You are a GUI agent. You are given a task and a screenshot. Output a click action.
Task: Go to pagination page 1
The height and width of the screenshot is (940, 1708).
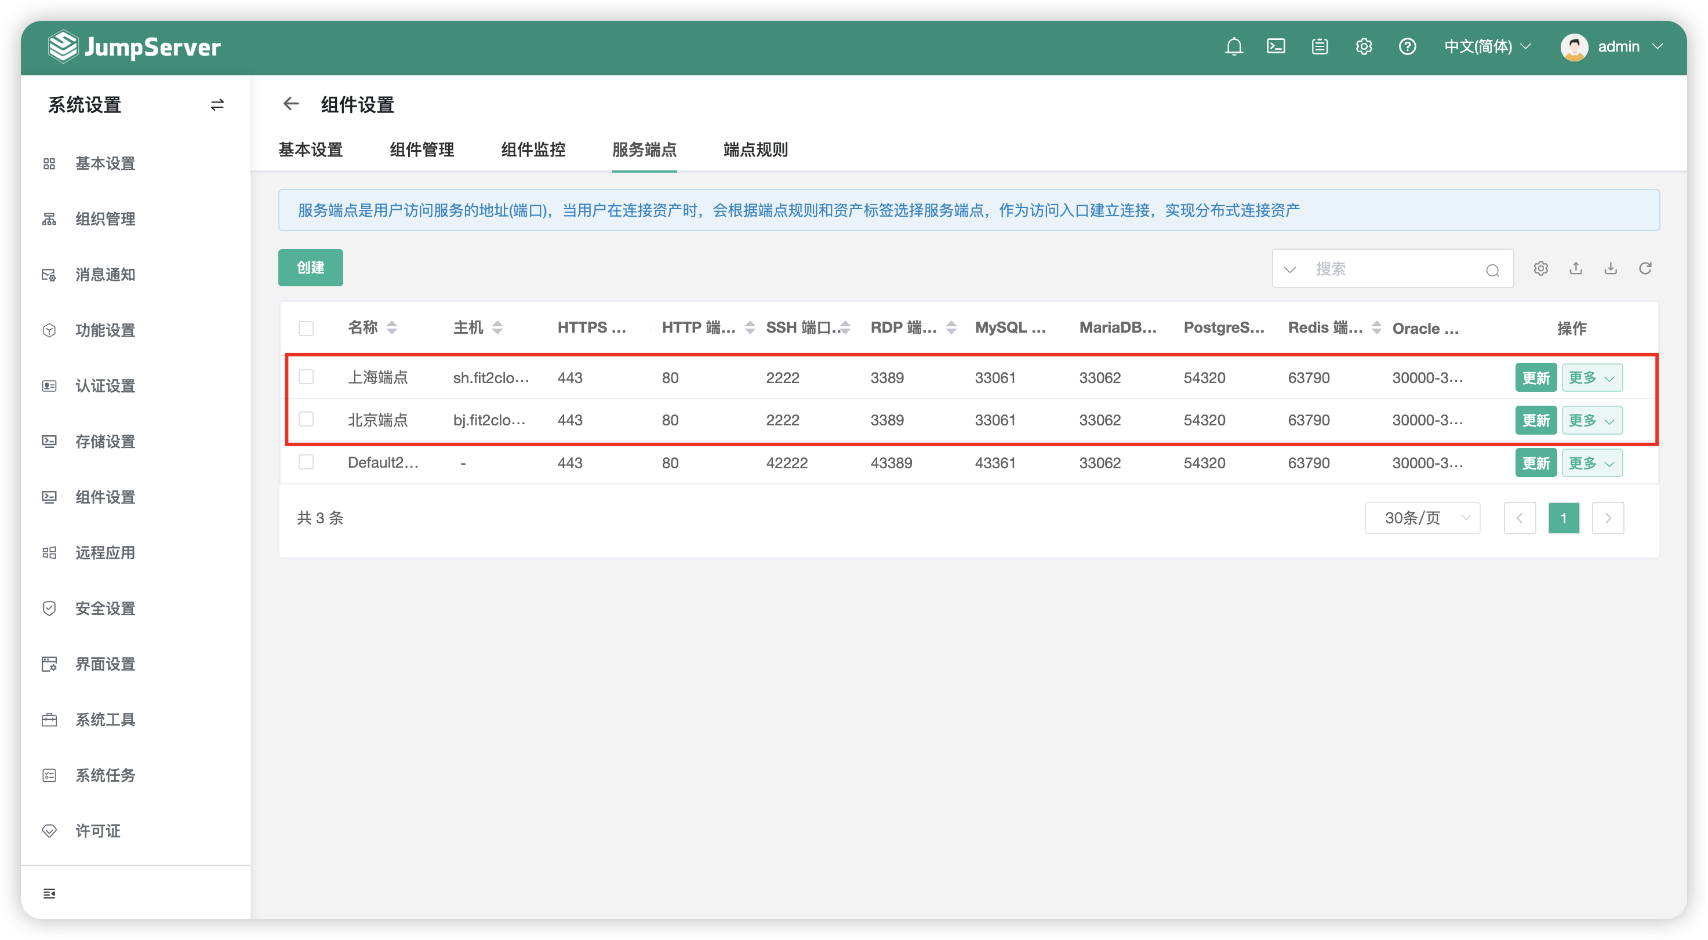click(1564, 518)
